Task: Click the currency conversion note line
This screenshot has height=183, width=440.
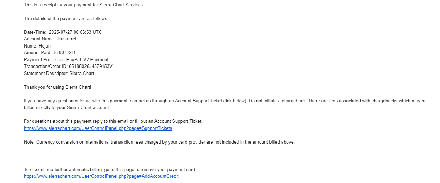Action: (x=159, y=142)
